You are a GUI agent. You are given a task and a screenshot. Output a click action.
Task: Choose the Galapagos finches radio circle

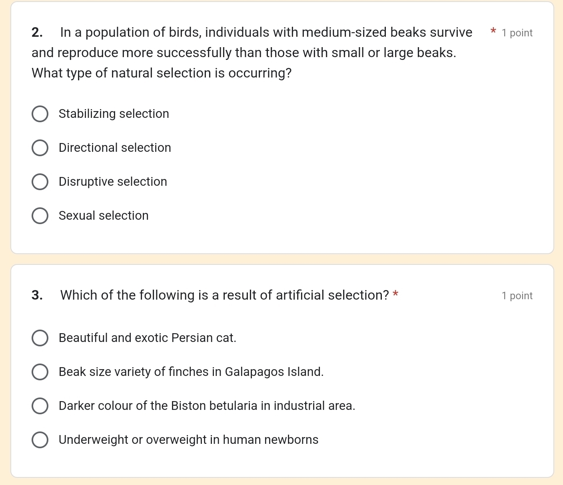(40, 372)
